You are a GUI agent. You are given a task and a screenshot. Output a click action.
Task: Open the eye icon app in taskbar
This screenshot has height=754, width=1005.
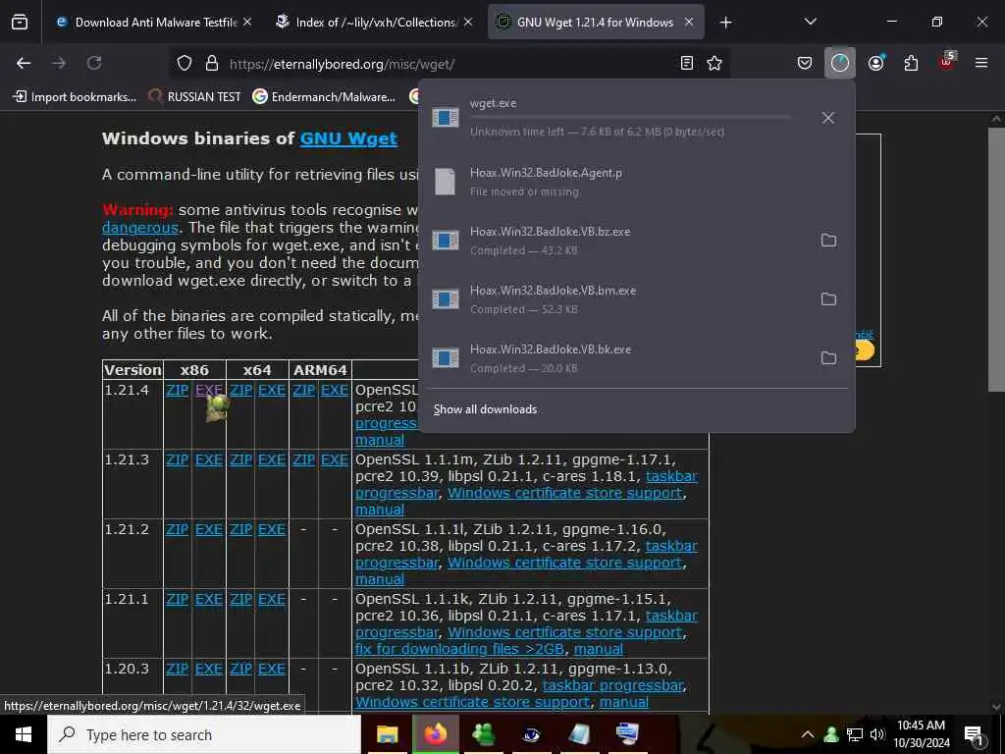tap(531, 734)
